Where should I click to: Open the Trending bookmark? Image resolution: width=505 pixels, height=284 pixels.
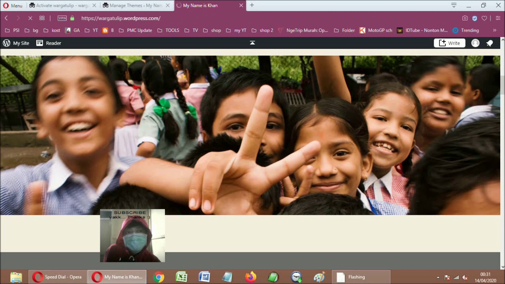(466, 30)
